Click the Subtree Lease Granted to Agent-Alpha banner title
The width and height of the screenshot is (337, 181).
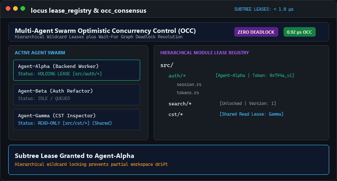74,156
